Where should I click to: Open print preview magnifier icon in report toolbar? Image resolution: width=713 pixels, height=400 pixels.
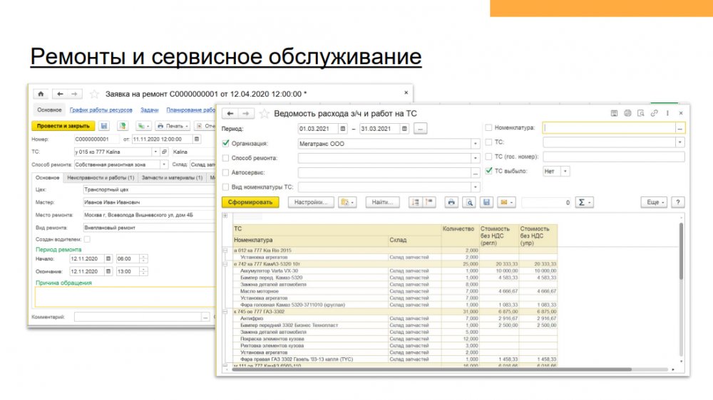[x=469, y=202]
